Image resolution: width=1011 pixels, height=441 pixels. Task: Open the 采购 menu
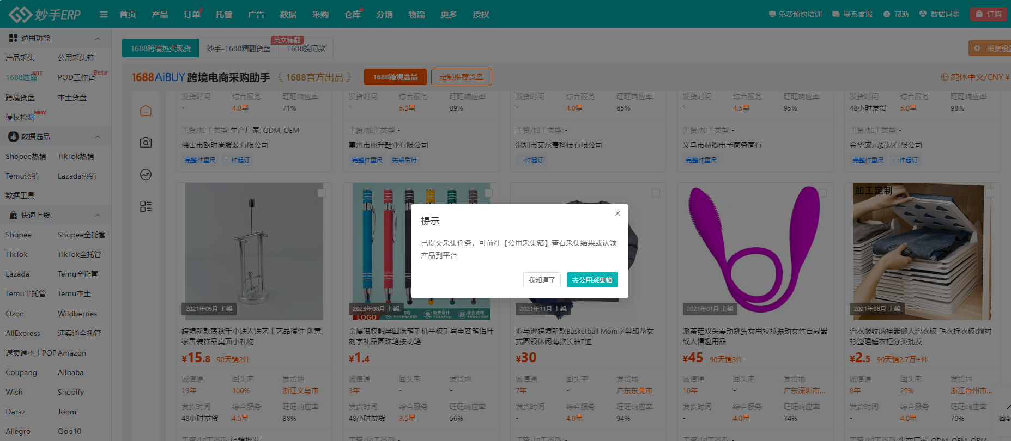point(320,14)
